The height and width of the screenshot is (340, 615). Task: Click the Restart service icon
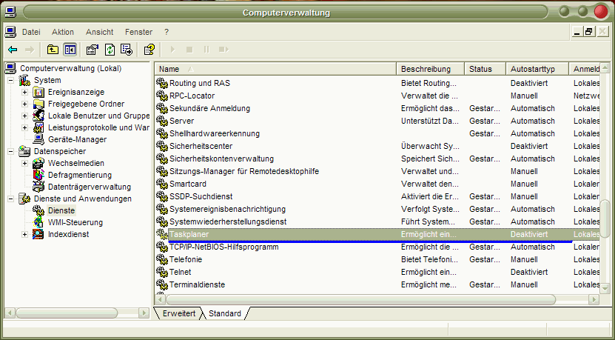pyautogui.click(x=224, y=50)
